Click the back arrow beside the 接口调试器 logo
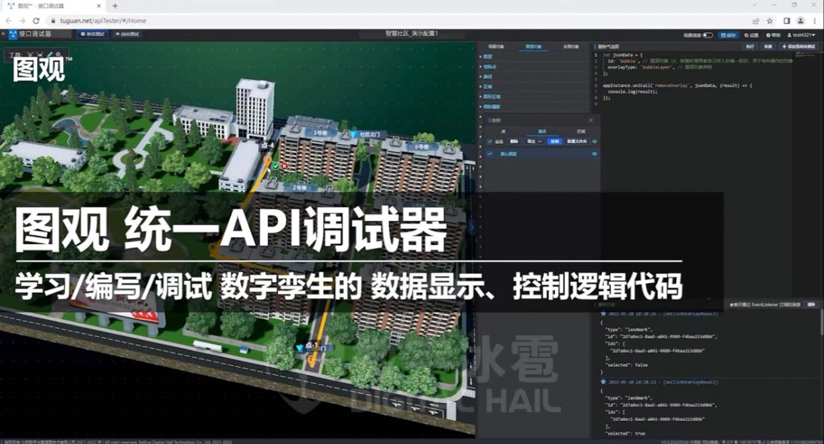The width and height of the screenshot is (824, 444). point(4,34)
